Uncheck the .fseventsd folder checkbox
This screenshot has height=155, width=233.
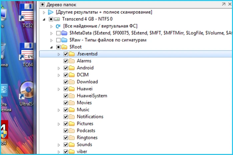[66, 54]
